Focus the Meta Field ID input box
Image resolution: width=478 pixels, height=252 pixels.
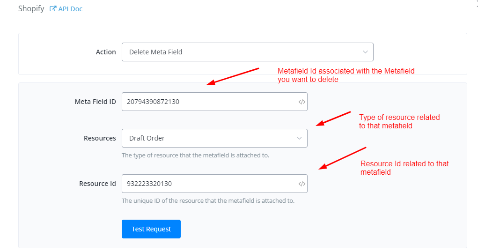pos(208,102)
